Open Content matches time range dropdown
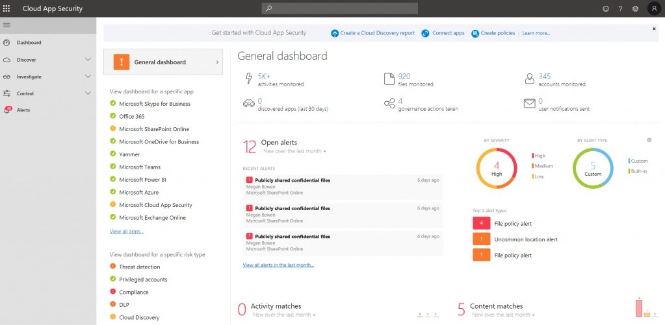Viewport: 665px width, 325px height. click(503, 315)
